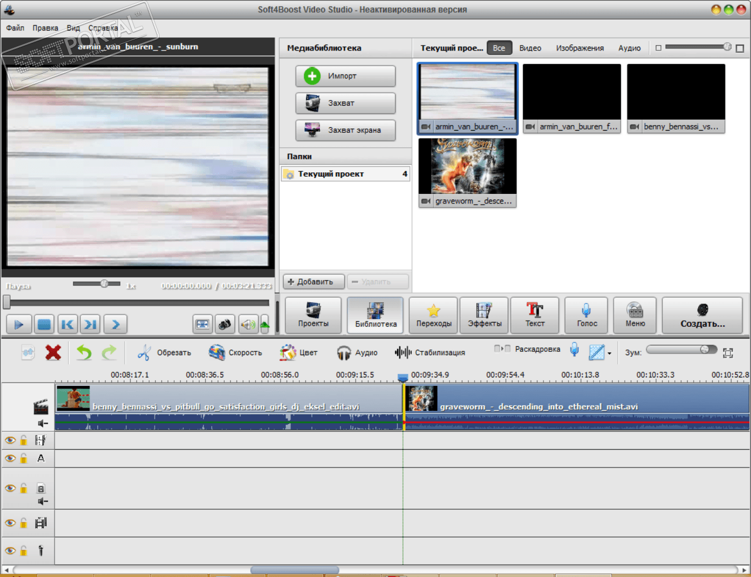The image size is (751, 577).
Task: Toggle the lock on the text track
Action: [24, 458]
